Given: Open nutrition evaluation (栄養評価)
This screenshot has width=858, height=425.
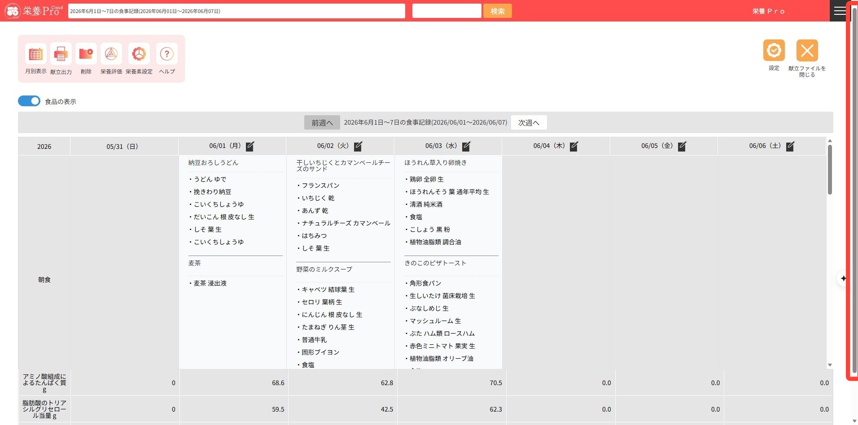Looking at the screenshot, I should coord(111,54).
